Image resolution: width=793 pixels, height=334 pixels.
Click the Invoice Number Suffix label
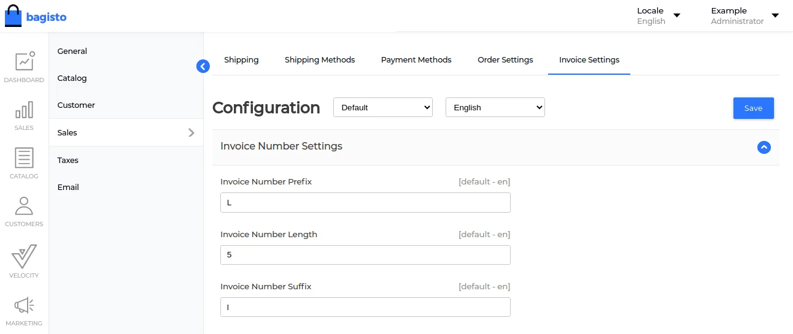point(266,287)
